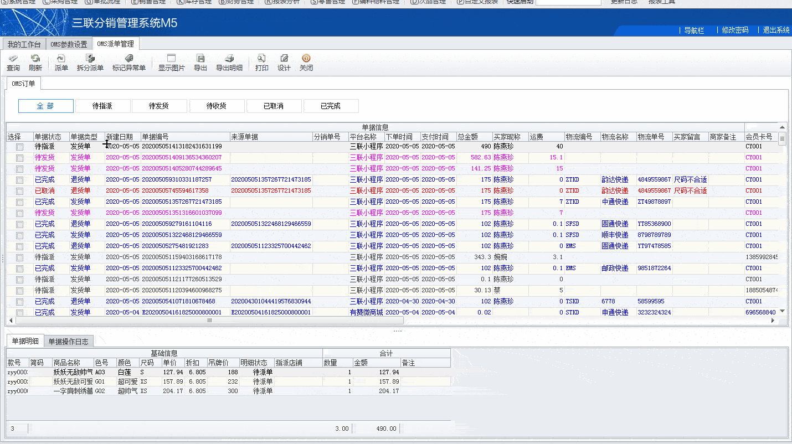Sort by the 总金额 column header
This screenshot has width=792, height=444.
pyautogui.click(x=475, y=137)
